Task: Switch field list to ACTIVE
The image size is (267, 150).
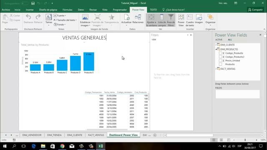Action: point(219,40)
